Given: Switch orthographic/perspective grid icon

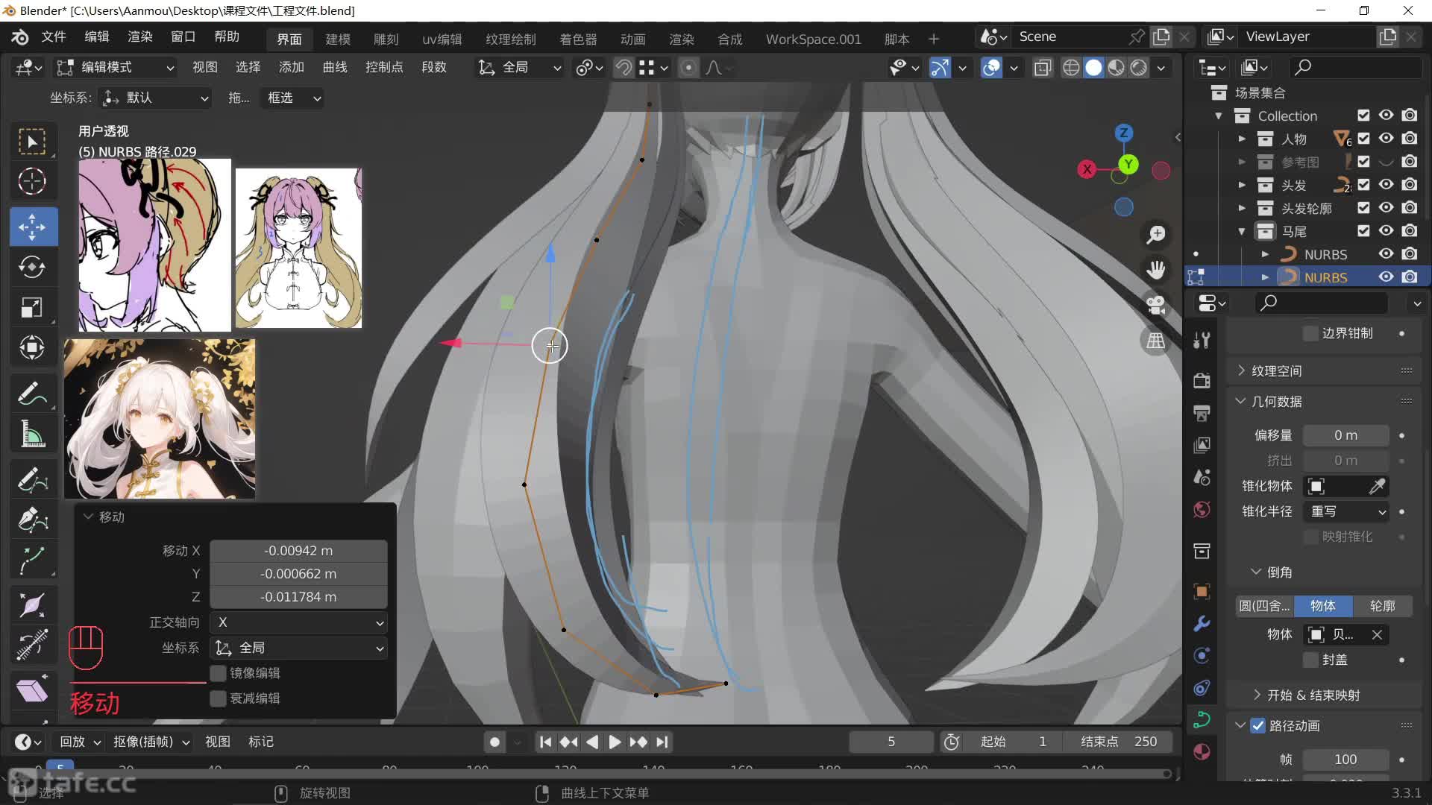Looking at the screenshot, I should pos(1156,341).
